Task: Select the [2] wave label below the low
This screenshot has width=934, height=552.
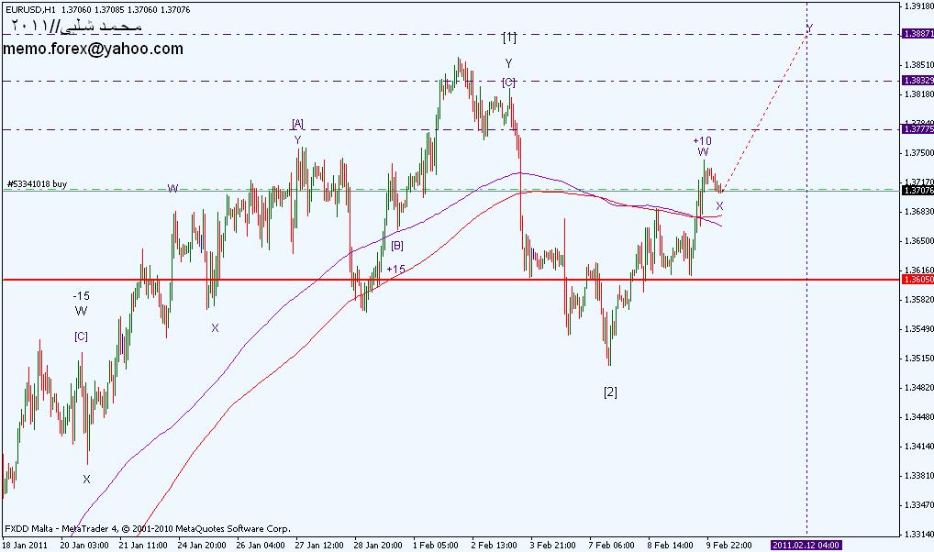Action: (610, 392)
